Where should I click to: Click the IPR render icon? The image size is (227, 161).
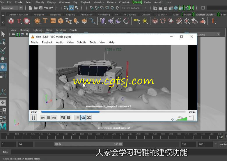click(166, 8)
